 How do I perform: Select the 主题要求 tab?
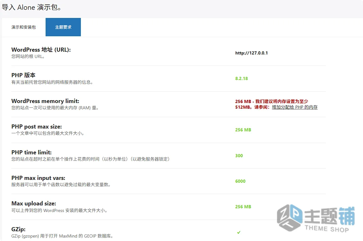[63, 27]
